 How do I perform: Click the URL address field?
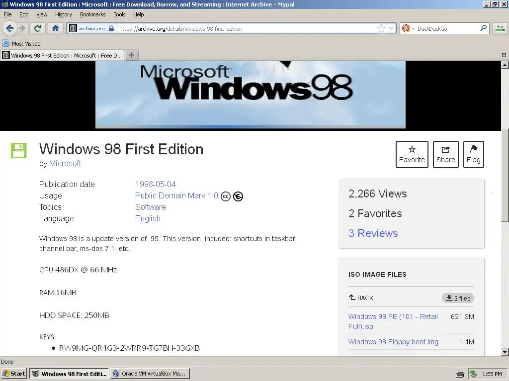[247, 28]
